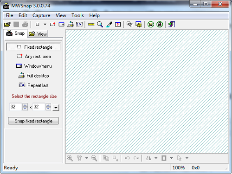Image resolution: width=232 pixels, height=174 pixels.
Task: Open the Help menu
Action: (x=94, y=15)
